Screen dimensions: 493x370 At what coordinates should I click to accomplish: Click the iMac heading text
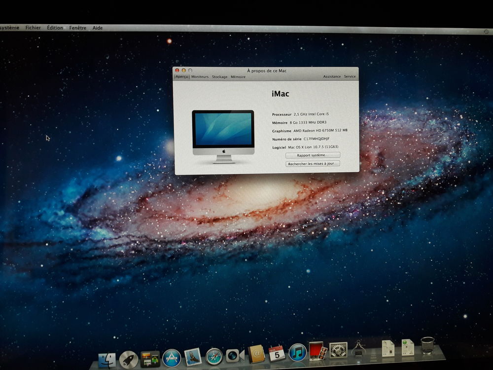(280, 94)
